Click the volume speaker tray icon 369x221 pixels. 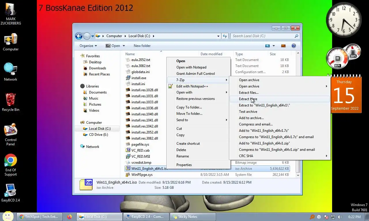[x=340, y=217]
